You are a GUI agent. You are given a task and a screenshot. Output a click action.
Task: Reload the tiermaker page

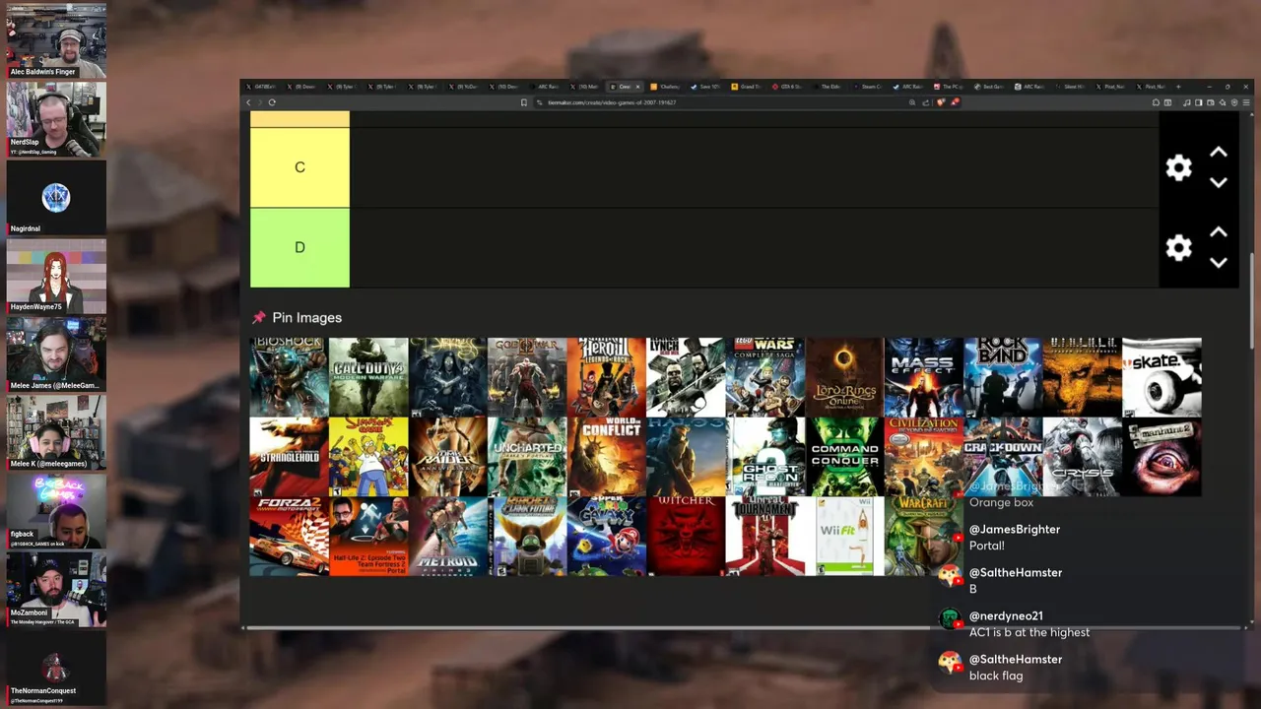tap(272, 102)
